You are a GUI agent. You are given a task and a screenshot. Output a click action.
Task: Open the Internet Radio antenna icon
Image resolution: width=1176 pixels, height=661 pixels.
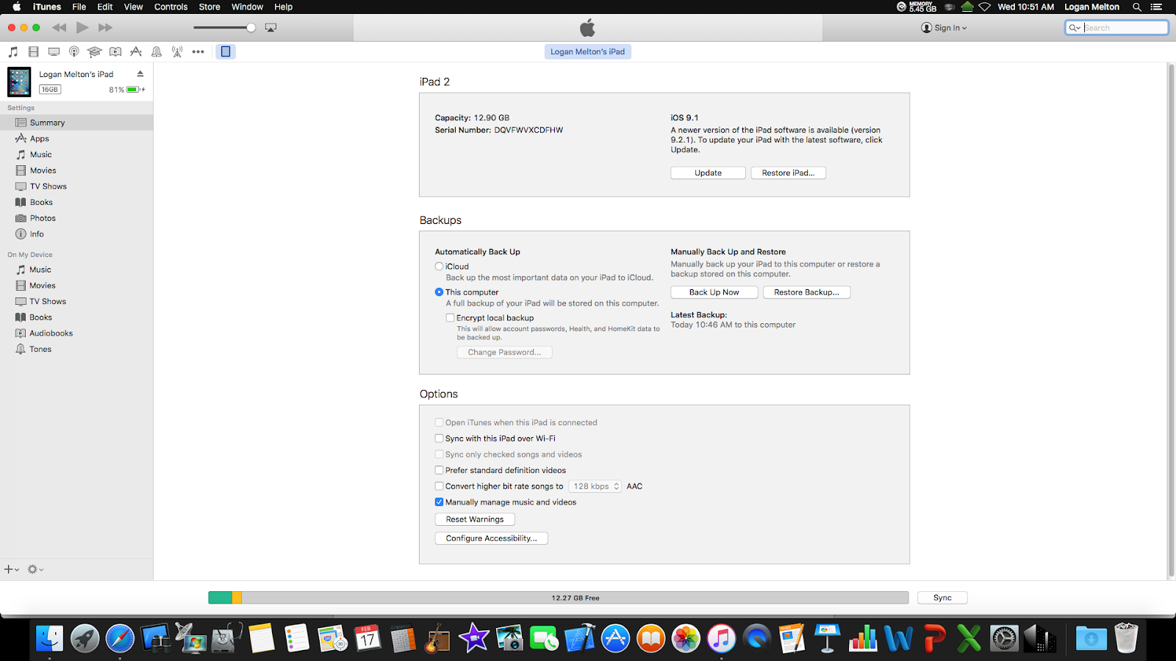(177, 51)
